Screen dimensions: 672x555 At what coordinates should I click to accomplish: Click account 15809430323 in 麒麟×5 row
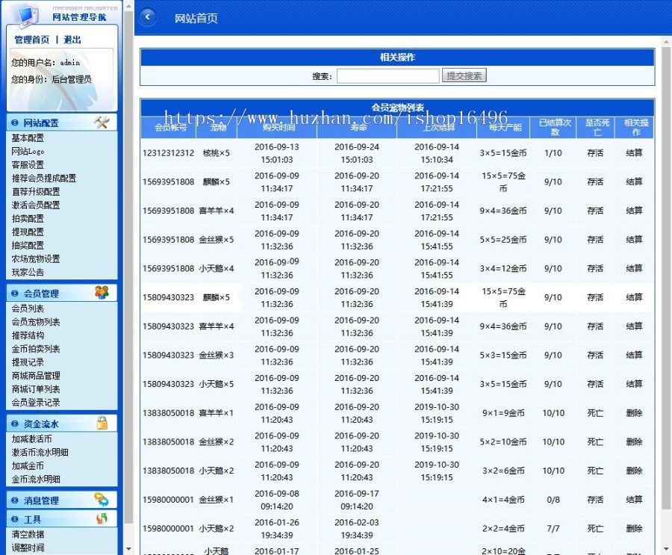pos(169,297)
